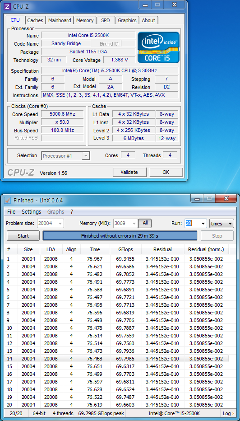
Task: Click the 64-bit status bar entry
Action: point(39,413)
